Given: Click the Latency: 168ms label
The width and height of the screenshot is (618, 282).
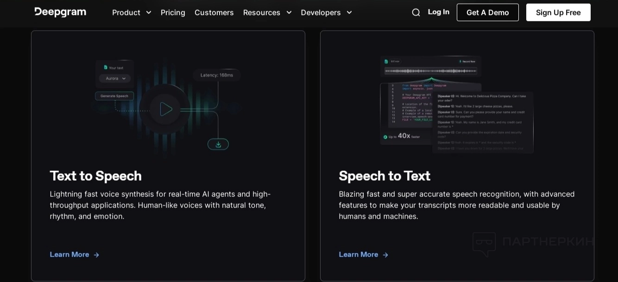Looking at the screenshot, I should (x=217, y=75).
